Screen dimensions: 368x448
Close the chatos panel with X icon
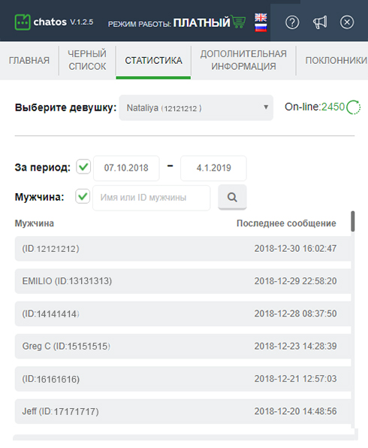347,22
